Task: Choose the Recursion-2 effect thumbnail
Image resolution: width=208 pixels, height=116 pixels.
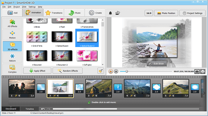Action: tap(62, 56)
